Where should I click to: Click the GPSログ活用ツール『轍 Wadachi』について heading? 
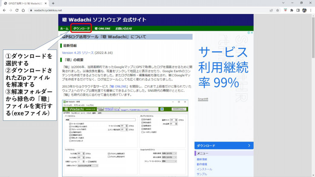coord(104,37)
